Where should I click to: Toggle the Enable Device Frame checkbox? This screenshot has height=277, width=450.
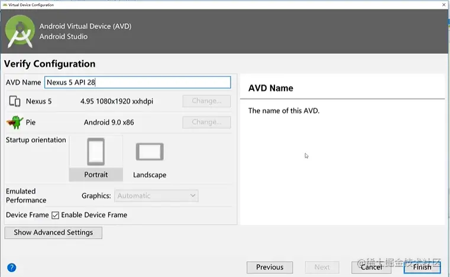click(56, 215)
